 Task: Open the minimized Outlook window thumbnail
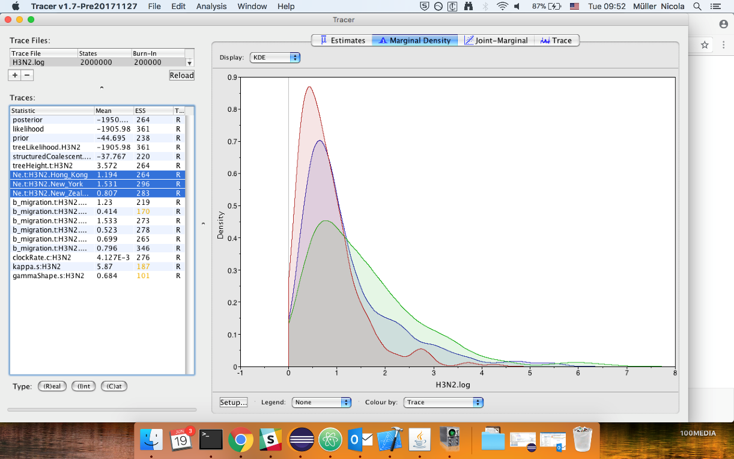pyautogui.click(x=553, y=441)
